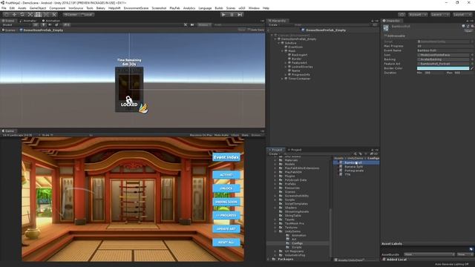Select the Pomegranate asset in Project
Screen dimensions: 475x267
point(354,171)
